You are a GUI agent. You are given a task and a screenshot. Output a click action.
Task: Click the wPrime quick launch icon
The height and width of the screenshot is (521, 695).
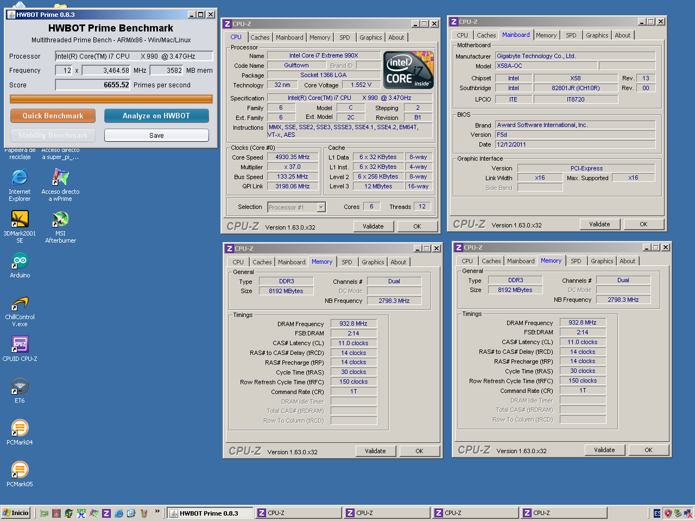(x=94, y=513)
